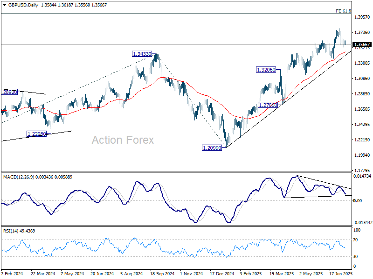The height and width of the screenshot is (279, 373).
Task: Select the MACD 0.00 axis value
Action: tap(358, 200)
